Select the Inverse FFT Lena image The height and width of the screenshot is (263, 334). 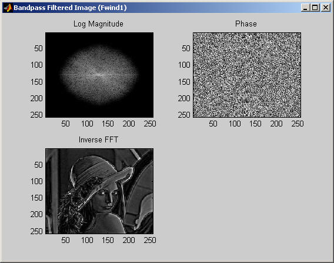tap(99, 191)
